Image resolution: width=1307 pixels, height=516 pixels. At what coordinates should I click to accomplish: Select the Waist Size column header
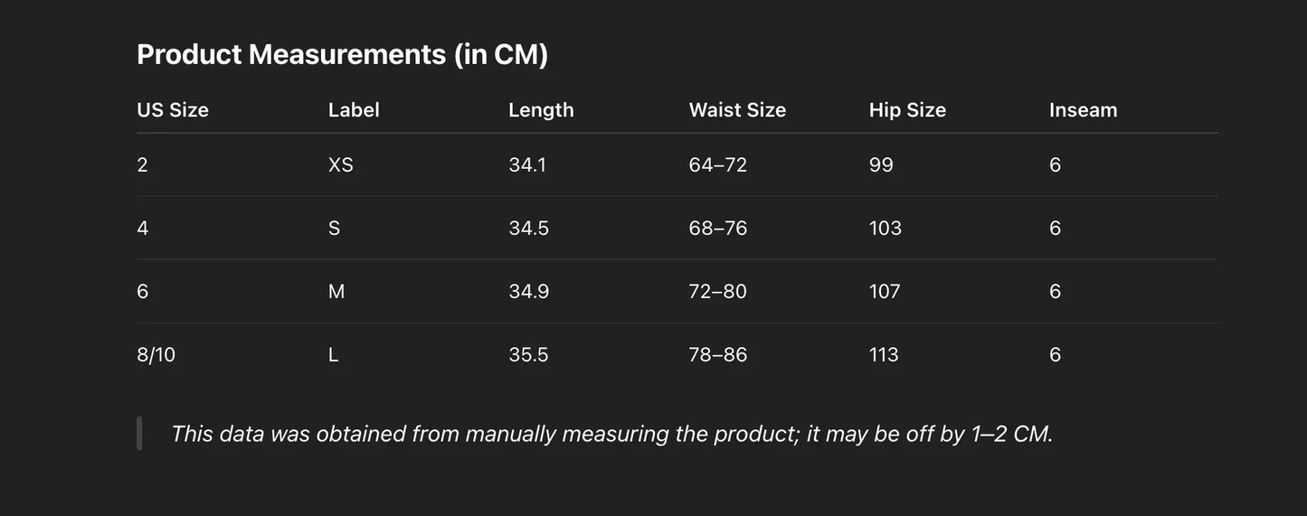[x=737, y=110]
